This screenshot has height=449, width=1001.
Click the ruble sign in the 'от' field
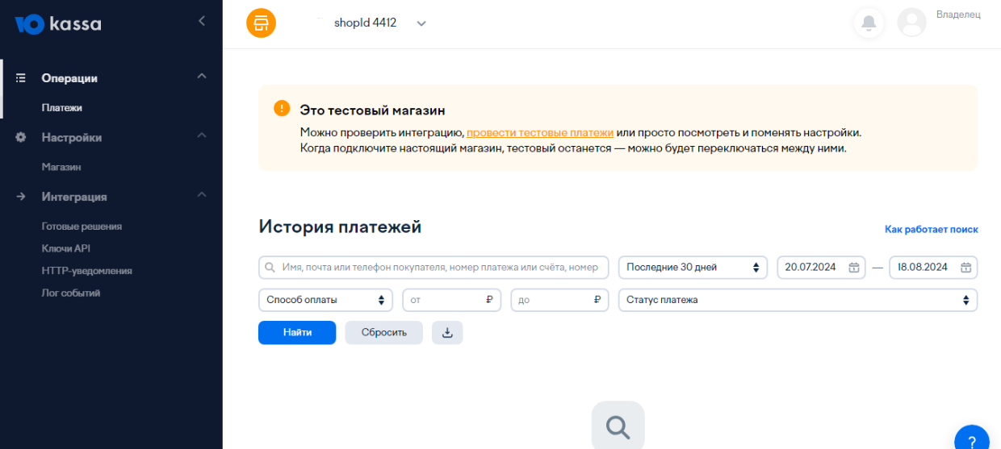point(489,300)
